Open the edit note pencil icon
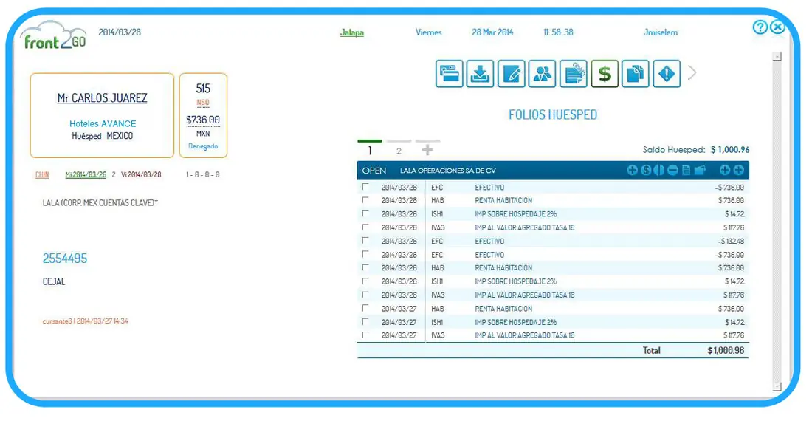Image resolution: width=812 pixels, height=421 pixels. 511,74
